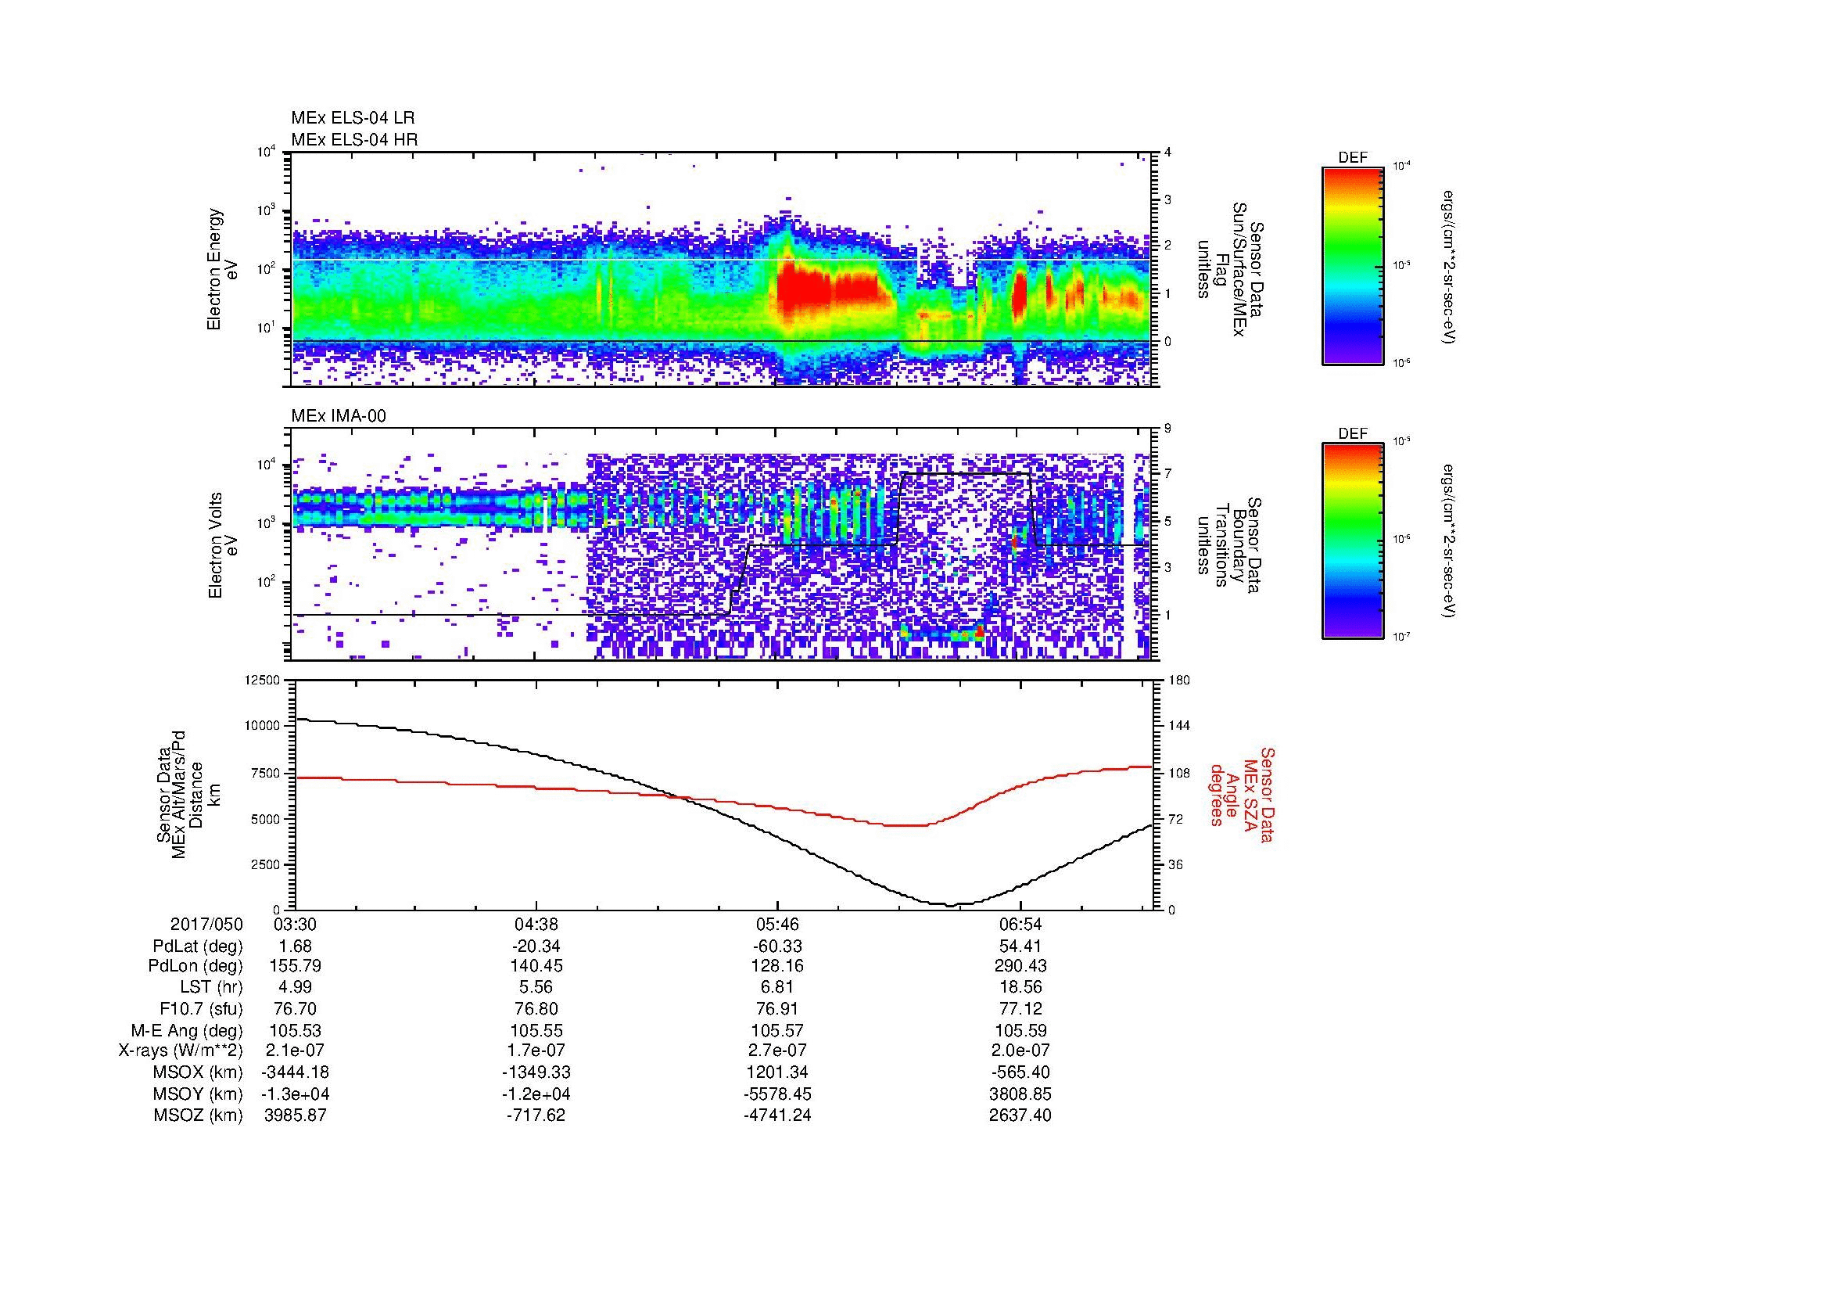
Task: Click the PdLat (deg) row label
Action: (x=198, y=946)
